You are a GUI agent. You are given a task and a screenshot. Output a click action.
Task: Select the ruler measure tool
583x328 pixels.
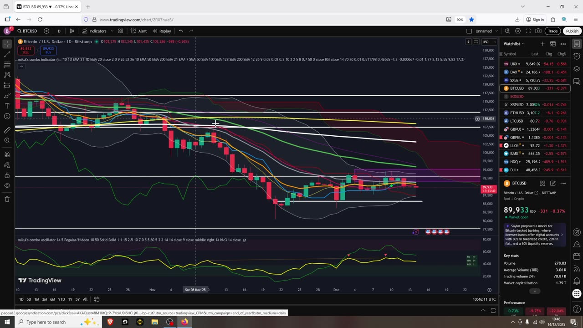[7, 130]
